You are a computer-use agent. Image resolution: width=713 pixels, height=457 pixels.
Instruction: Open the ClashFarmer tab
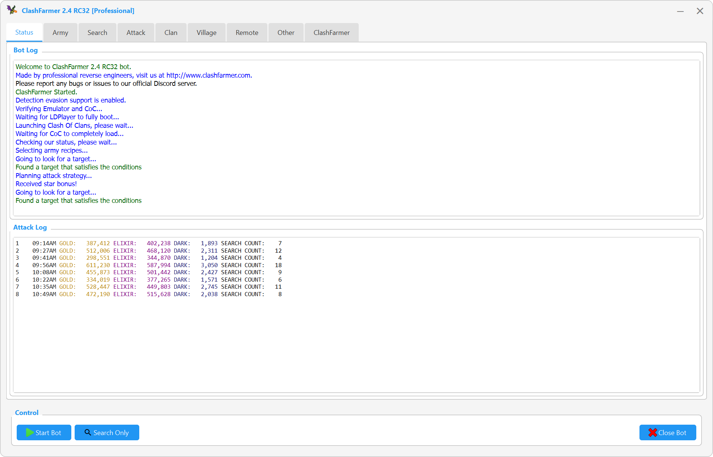click(332, 33)
